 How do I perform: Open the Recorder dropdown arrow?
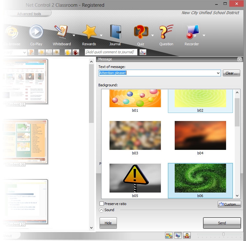[x=204, y=35]
